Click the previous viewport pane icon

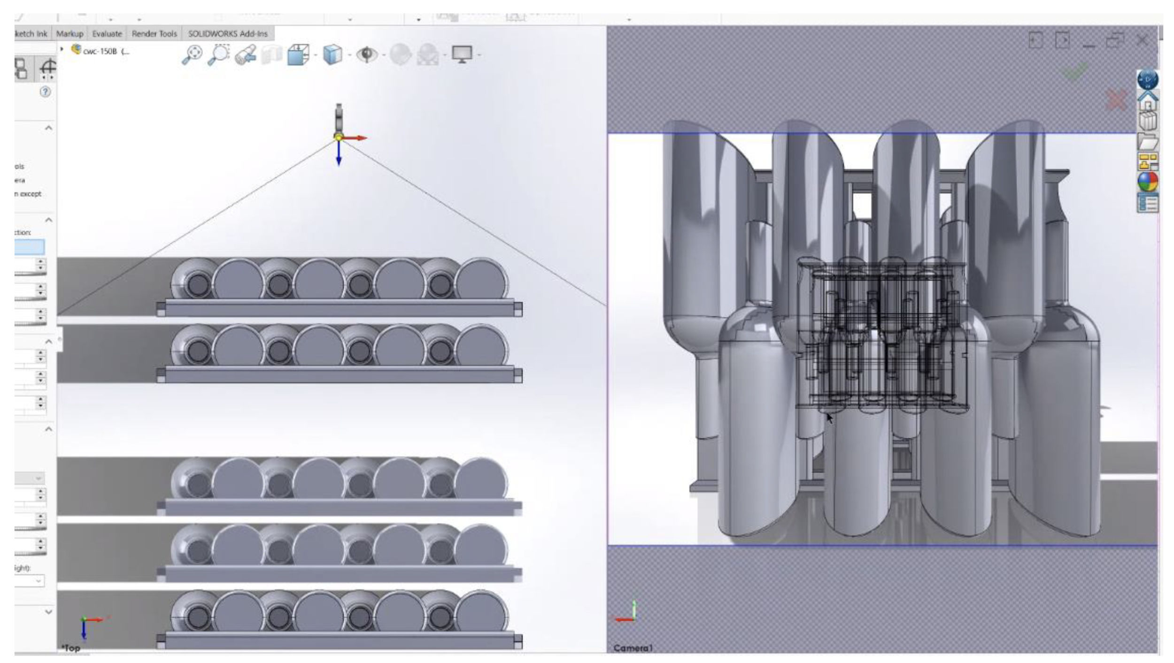click(1036, 40)
